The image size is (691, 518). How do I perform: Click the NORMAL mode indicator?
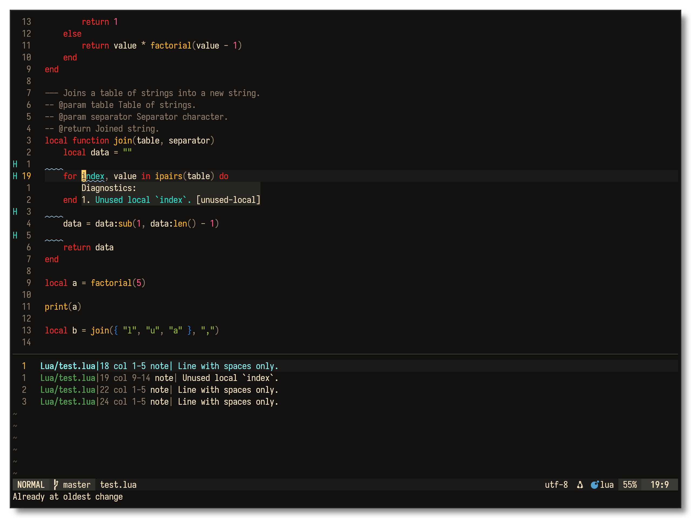[x=31, y=485]
